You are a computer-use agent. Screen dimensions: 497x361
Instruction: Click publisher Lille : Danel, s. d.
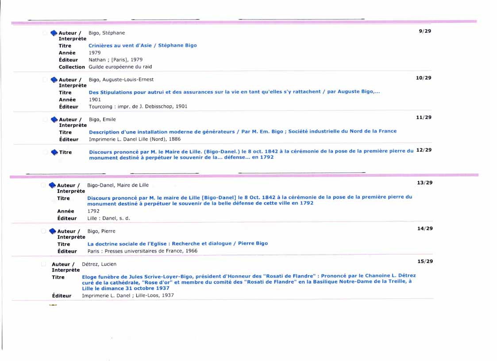coord(109,219)
